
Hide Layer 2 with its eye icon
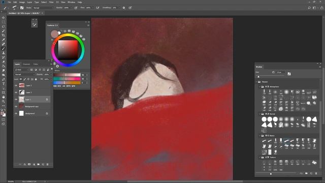click(16, 85)
